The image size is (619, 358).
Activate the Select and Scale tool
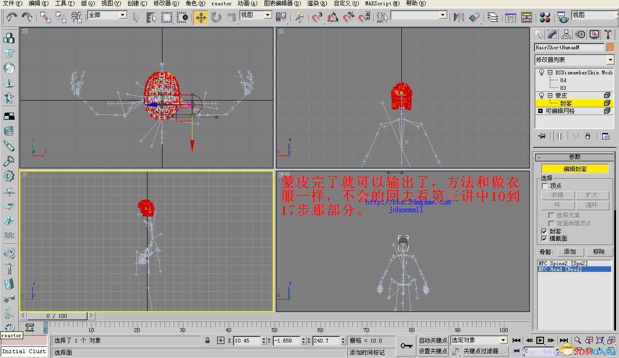(x=231, y=17)
